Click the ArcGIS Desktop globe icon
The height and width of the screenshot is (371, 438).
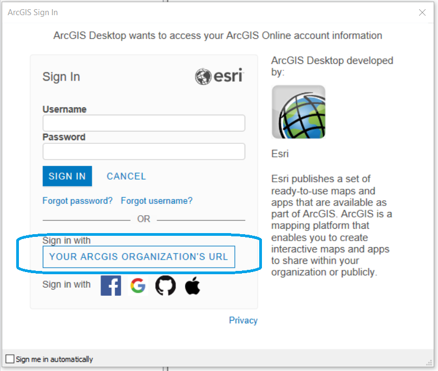click(x=298, y=111)
